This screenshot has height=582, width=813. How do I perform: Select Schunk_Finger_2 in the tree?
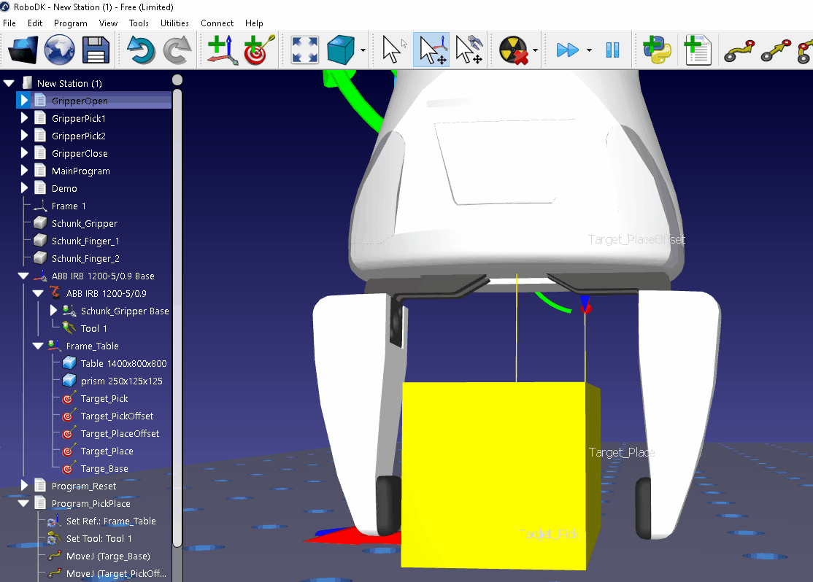click(x=85, y=259)
